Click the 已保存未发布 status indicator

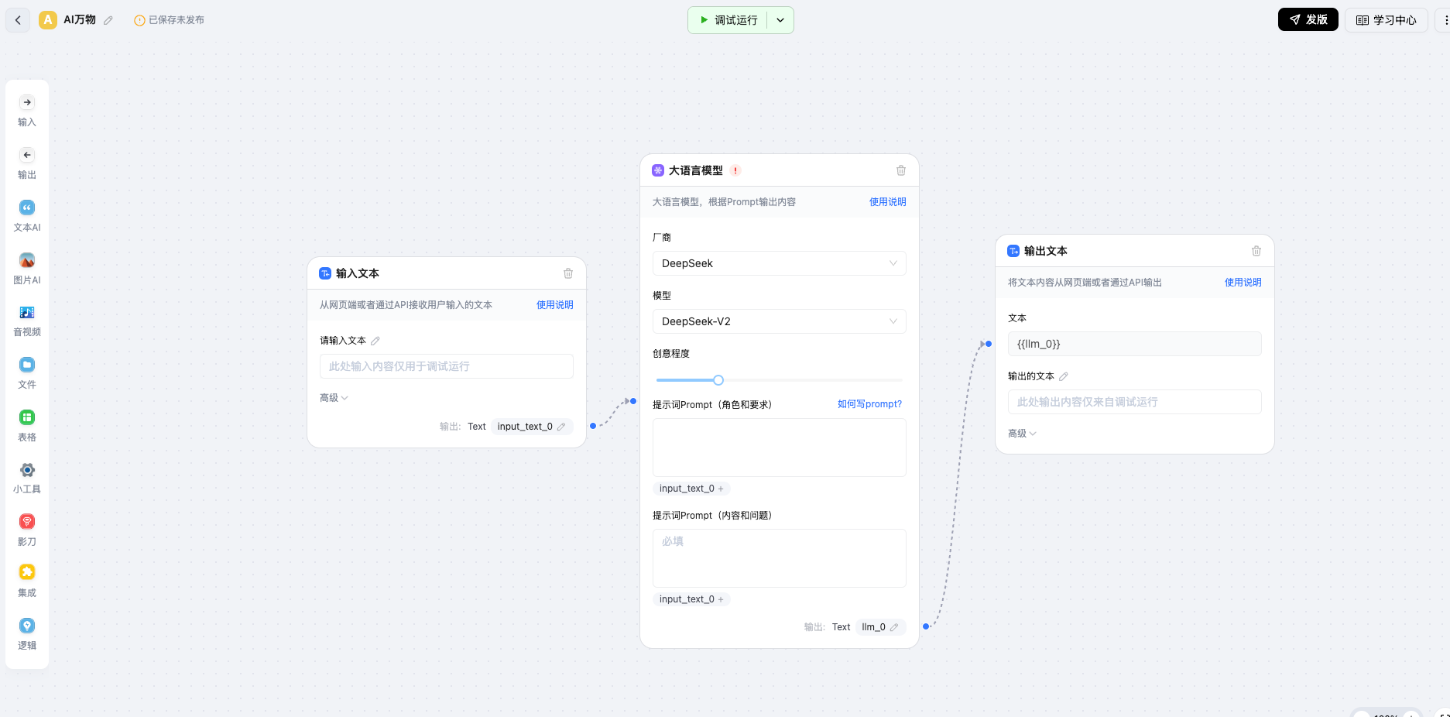click(x=170, y=20)
